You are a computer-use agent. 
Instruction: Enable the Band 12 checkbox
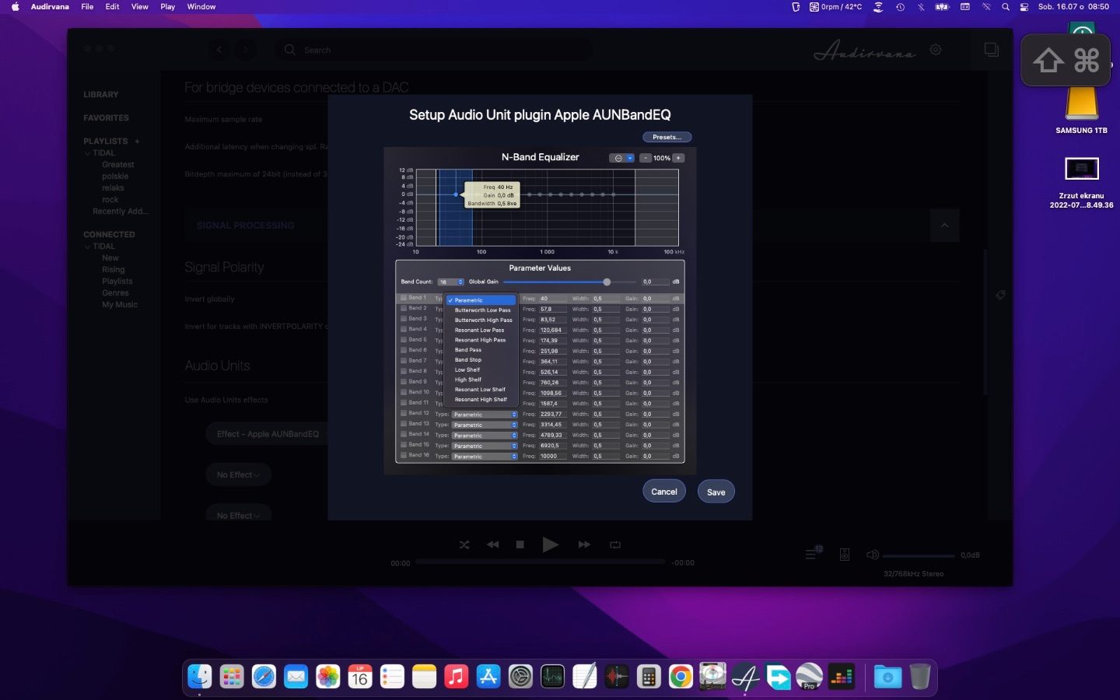[404, 413]
